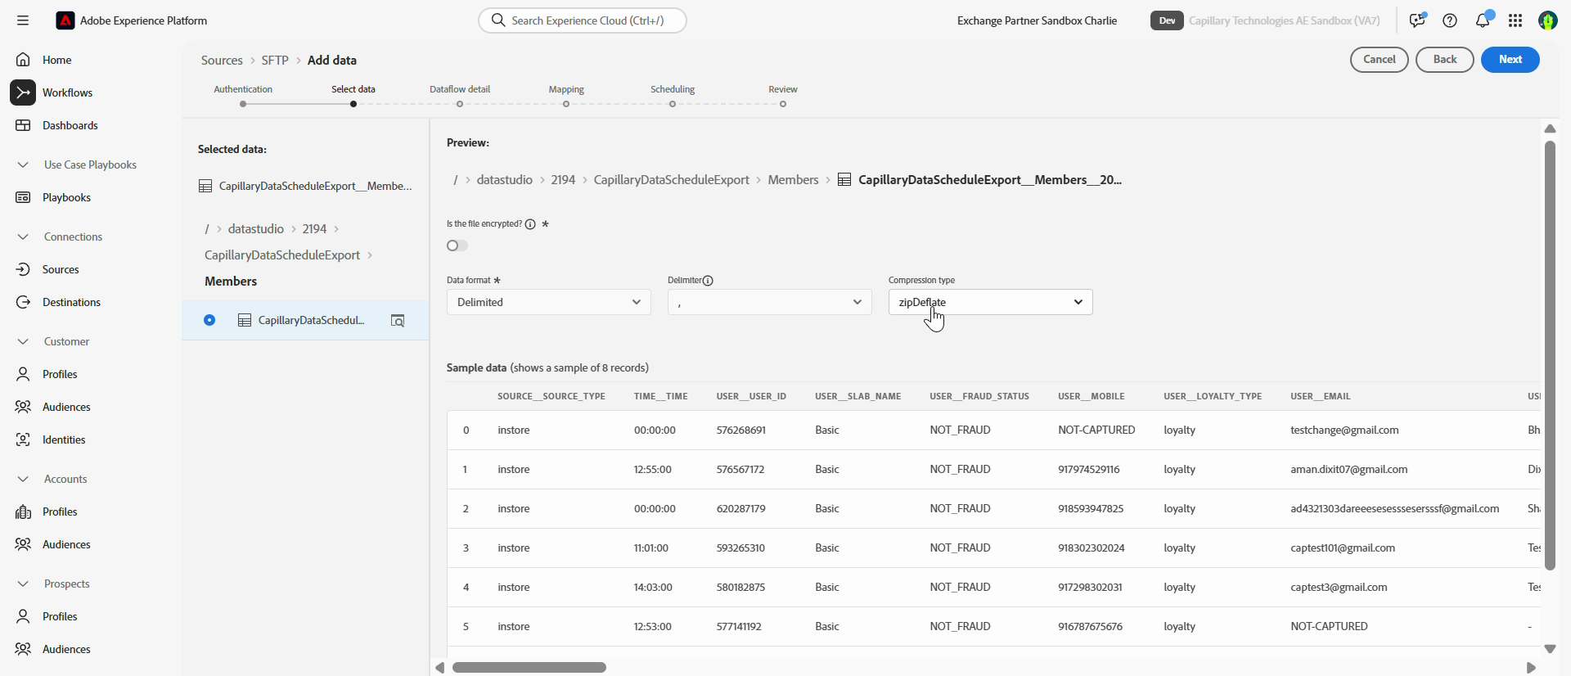
Task: Open the notifications bell
Action: (1483, 20)
